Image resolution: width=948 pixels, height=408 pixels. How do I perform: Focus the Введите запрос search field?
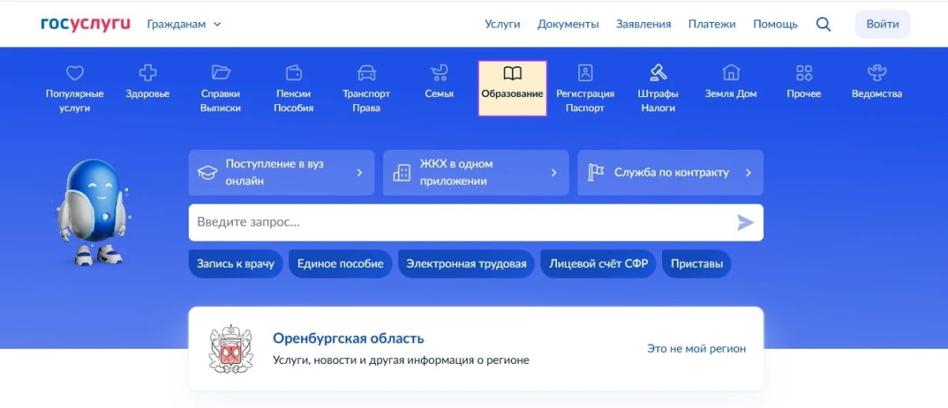[x=476, y=223]
